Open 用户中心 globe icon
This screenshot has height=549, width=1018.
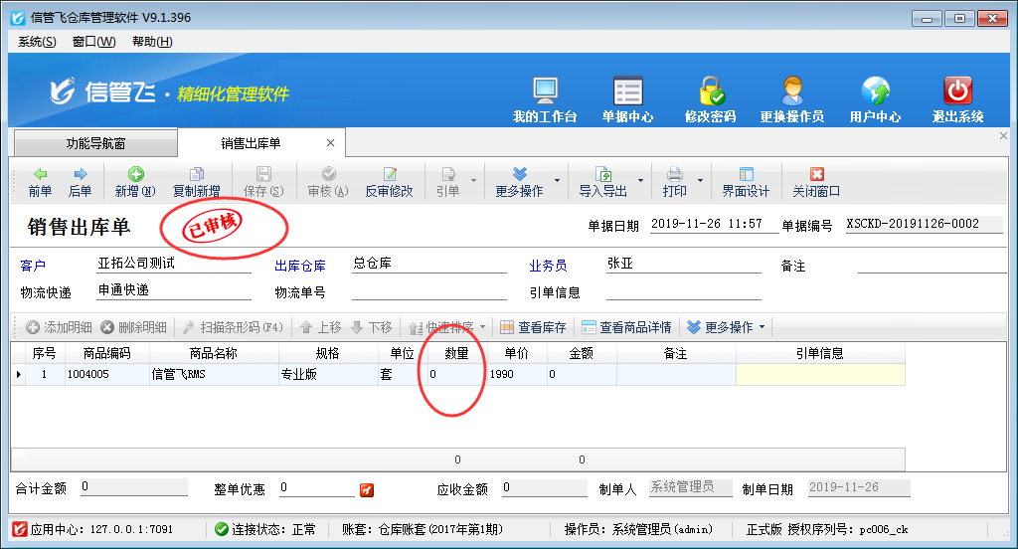click(x=875, y=91)
